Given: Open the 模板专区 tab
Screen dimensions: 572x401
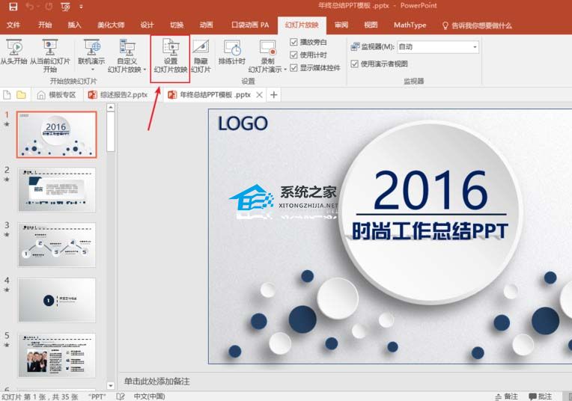Looking at the screenshot, I should coord(57,95).
